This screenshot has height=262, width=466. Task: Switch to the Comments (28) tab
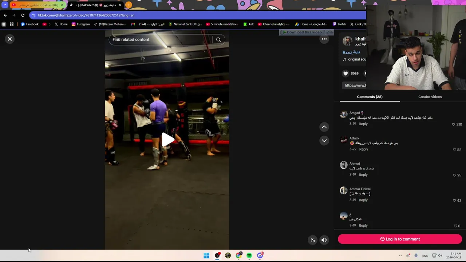(370, 97)
